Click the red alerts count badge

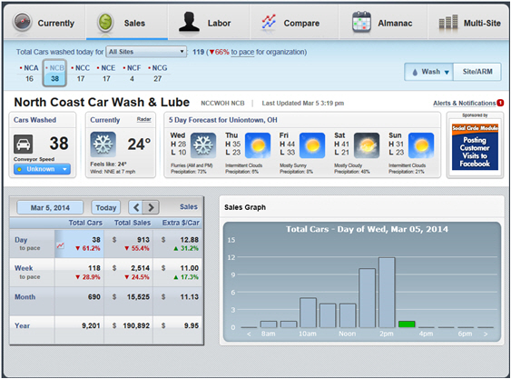coord(500,103)
